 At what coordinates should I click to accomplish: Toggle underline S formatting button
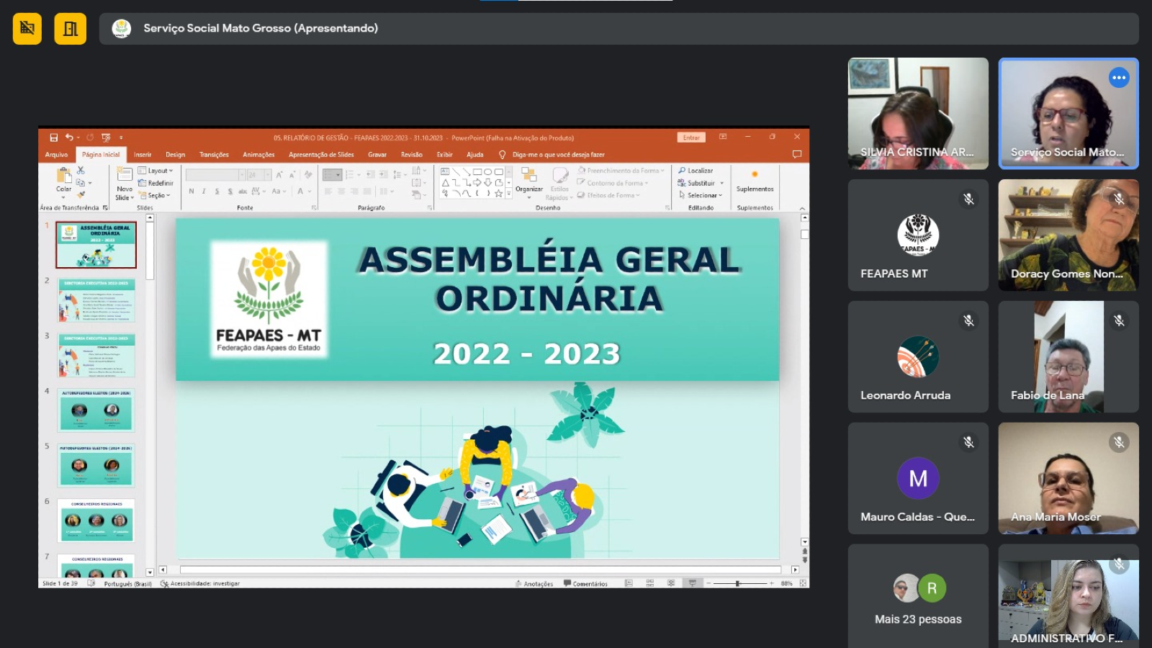[x=217, y=192]
